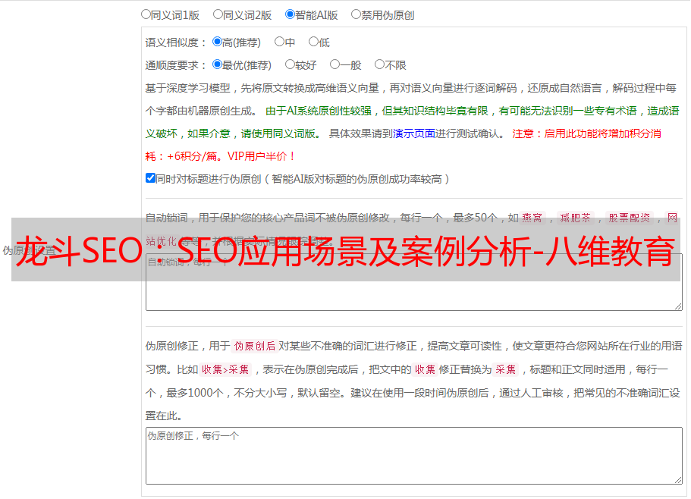Click resize handle of 自动锁词 textarea
691x499 pixels.
coord(678,306)
